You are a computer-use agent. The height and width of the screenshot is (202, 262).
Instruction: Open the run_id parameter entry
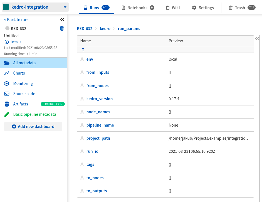pos(92,151)
